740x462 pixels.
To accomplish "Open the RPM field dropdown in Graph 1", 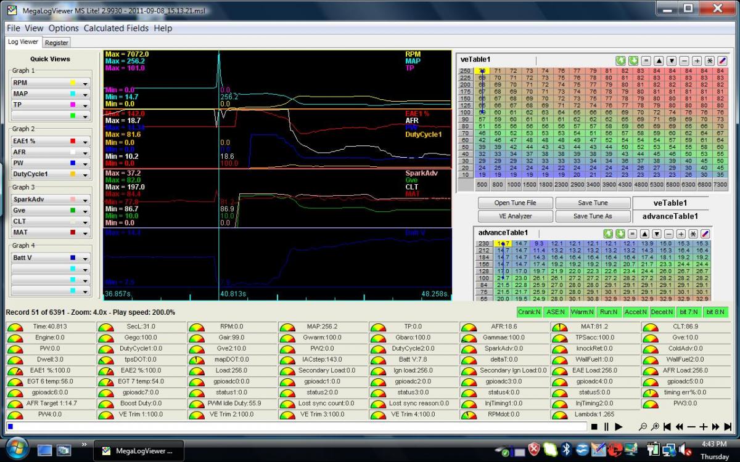I will 86,83.
